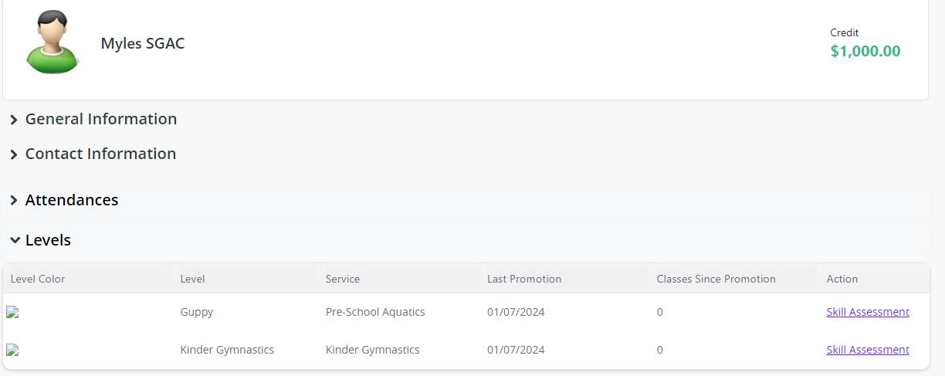Click the Last Promotion column header
The image size is (945, 376).
click(524, 279)
